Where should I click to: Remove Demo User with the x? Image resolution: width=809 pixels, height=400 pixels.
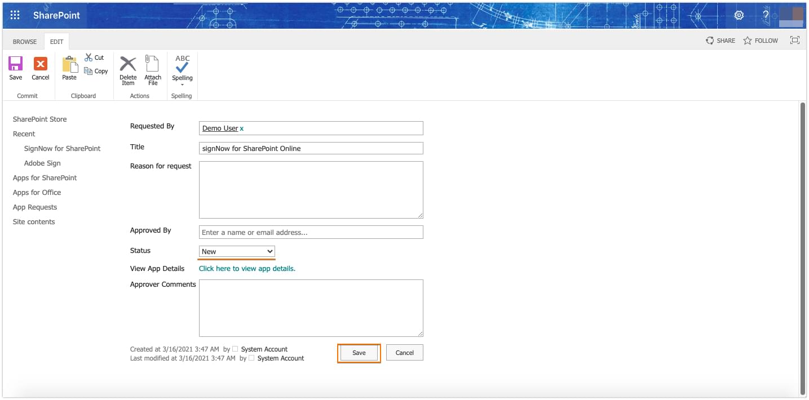pos(242,128)
